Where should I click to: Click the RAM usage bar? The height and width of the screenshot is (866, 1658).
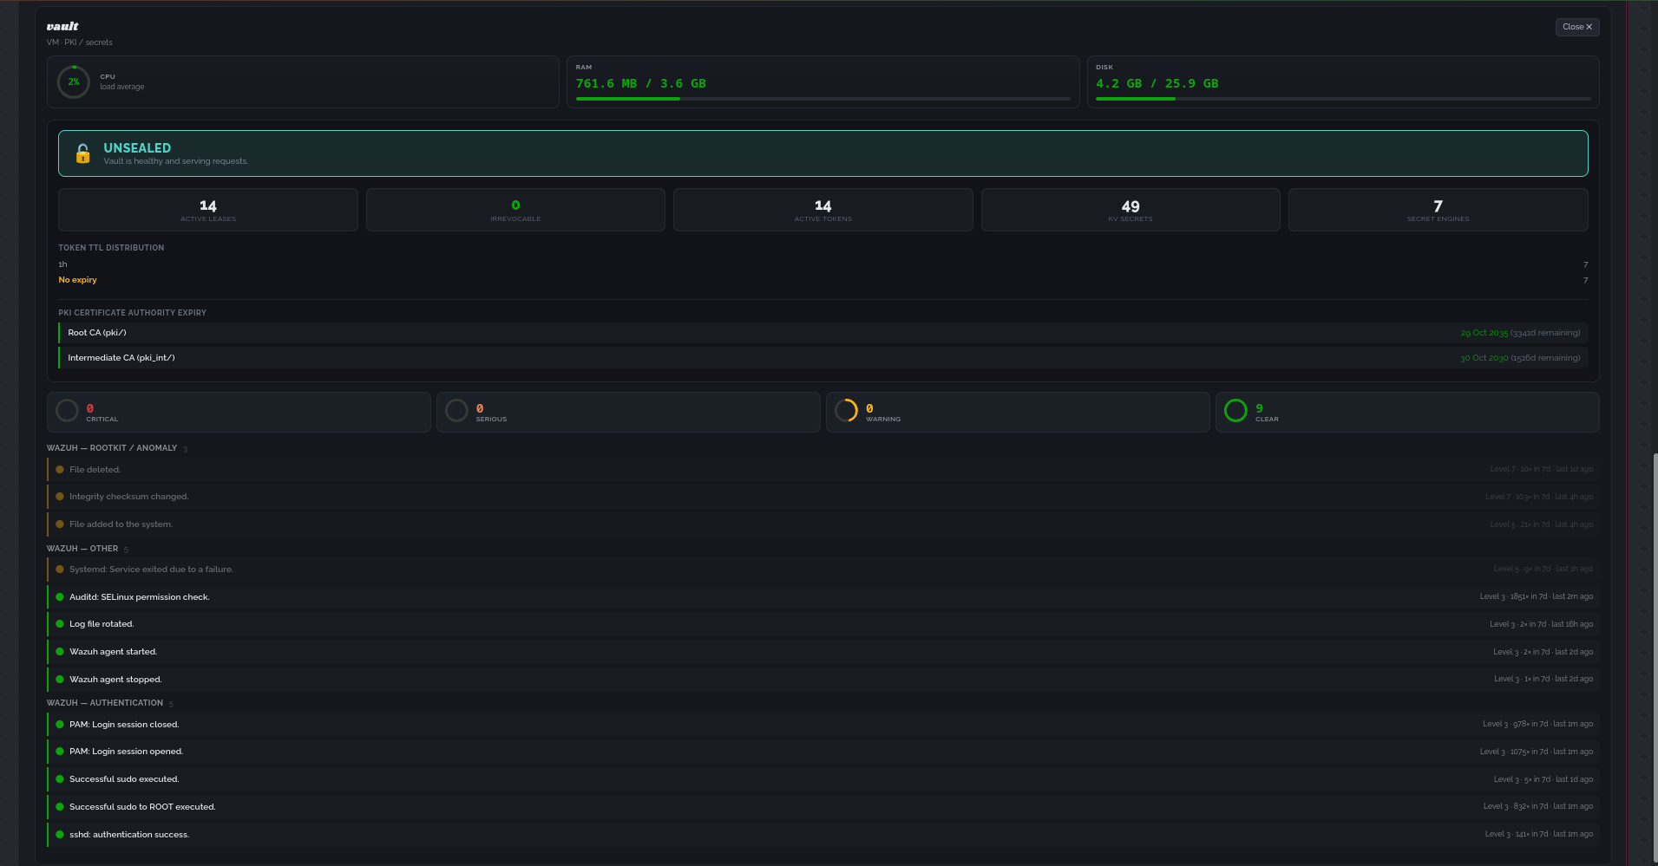822,99
